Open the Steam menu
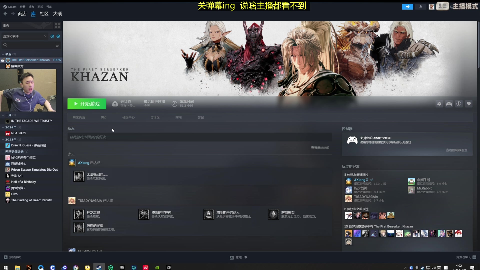Image resolution: width=480 pixels, height=270 pixels. pos(10,7)
